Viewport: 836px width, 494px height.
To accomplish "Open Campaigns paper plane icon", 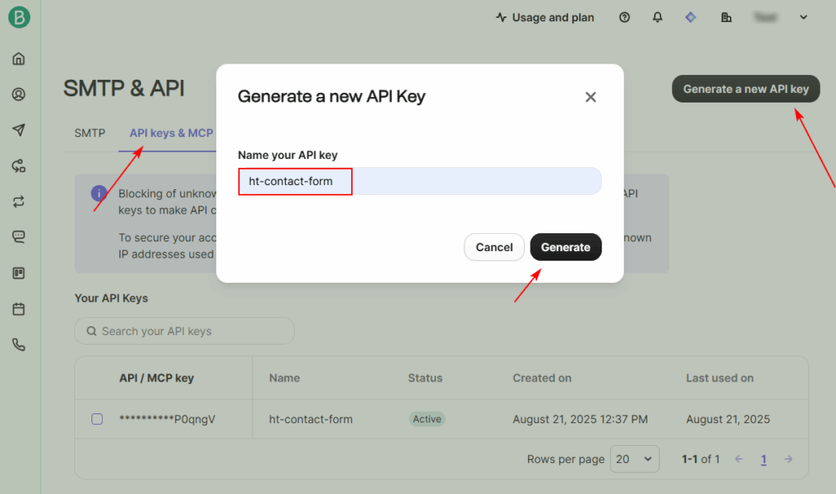I will [x=19, y=130].
